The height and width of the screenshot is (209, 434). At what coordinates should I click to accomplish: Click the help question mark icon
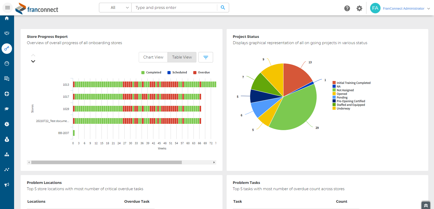point(347,8)
